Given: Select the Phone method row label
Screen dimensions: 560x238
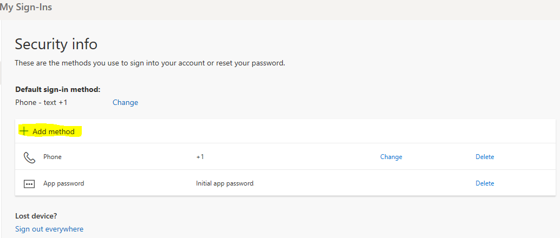Looking at the screenshot, I should [x=53, y=157].
